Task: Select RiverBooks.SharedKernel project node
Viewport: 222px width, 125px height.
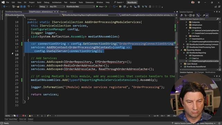Action: pos(196,67)
